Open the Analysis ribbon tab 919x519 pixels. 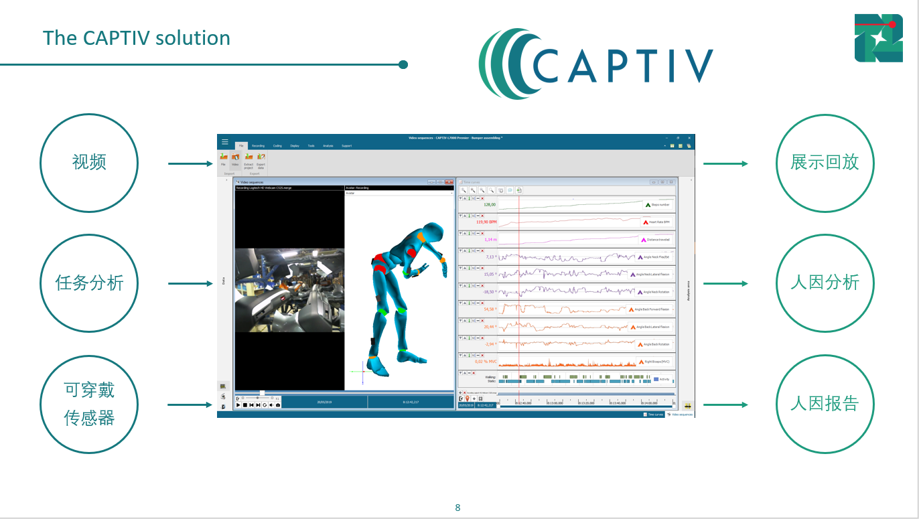point(328,146)
